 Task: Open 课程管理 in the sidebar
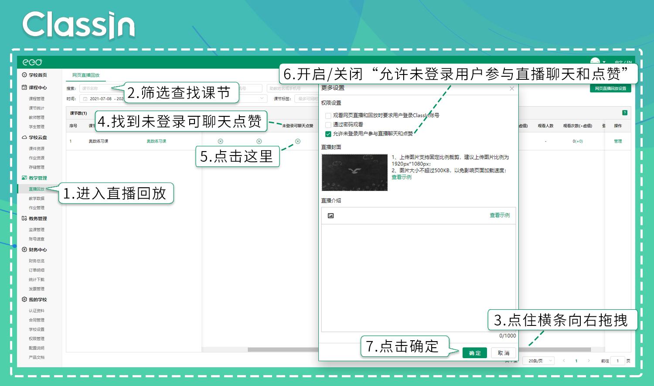point(37,99)
